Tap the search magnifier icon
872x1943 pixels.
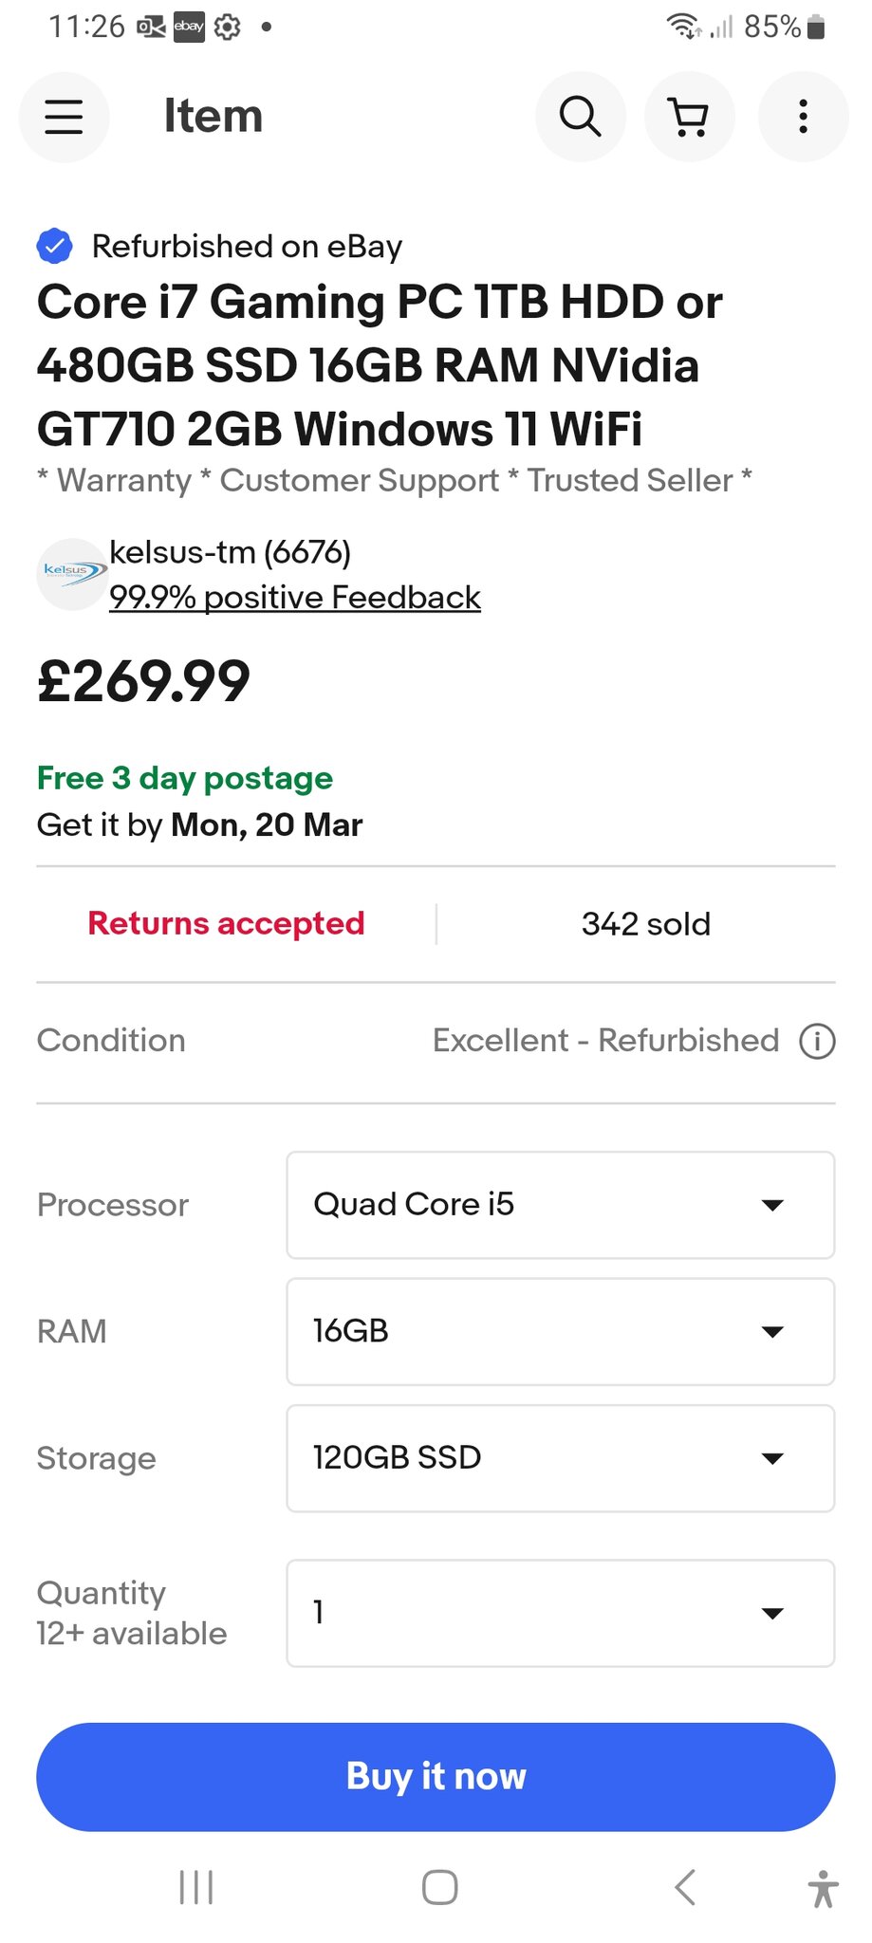click(x=581, y=117)
